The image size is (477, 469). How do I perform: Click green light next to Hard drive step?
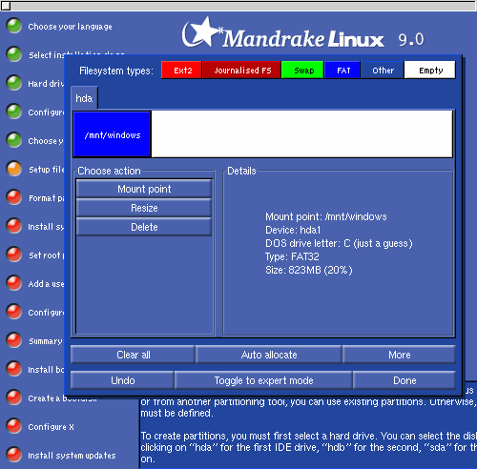[14, 83]
